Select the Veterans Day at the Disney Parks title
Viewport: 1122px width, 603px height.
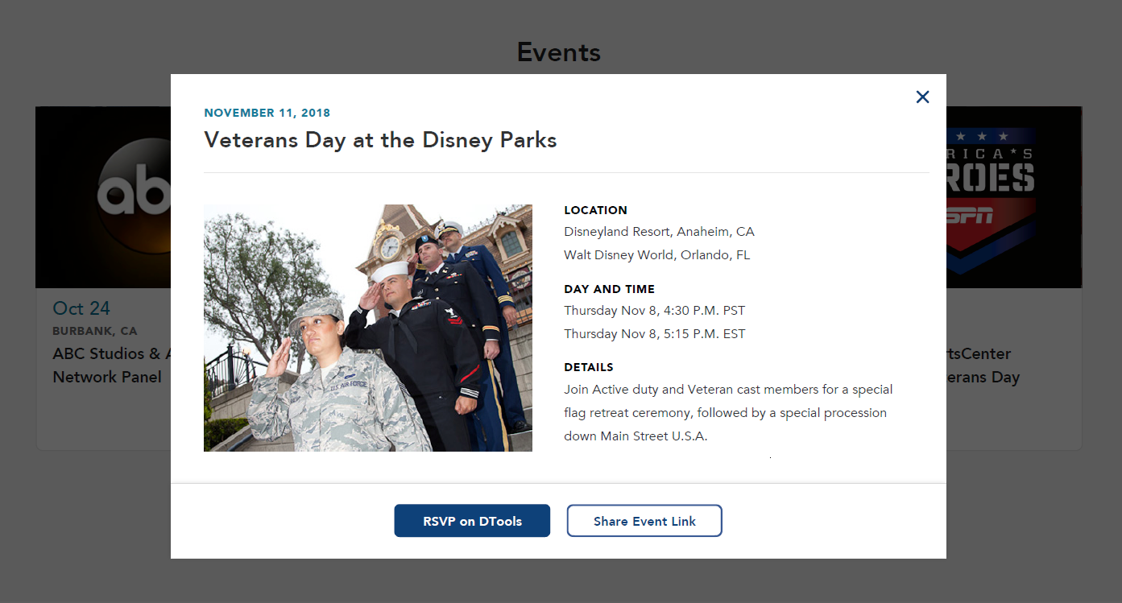point(380,140)
